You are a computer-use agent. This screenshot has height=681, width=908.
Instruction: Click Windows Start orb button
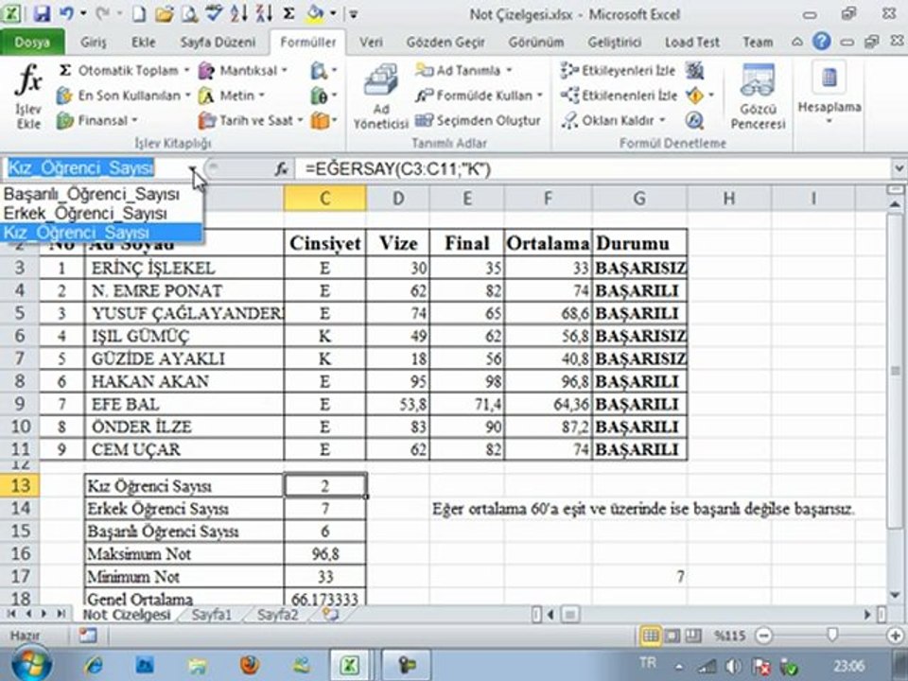point(31,665)
